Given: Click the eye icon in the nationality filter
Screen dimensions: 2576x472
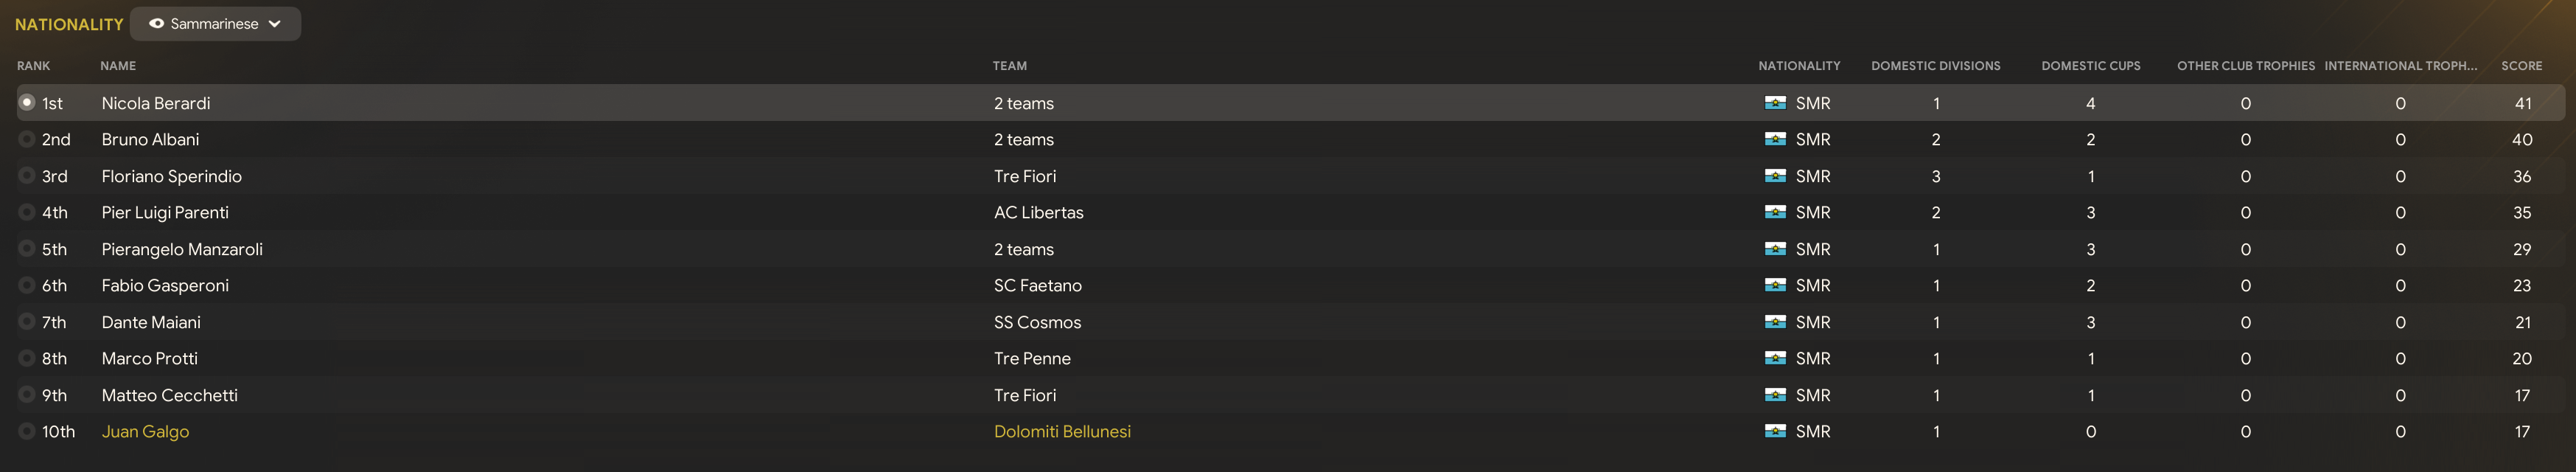Looking at the screenshot, I should (157, 24).
